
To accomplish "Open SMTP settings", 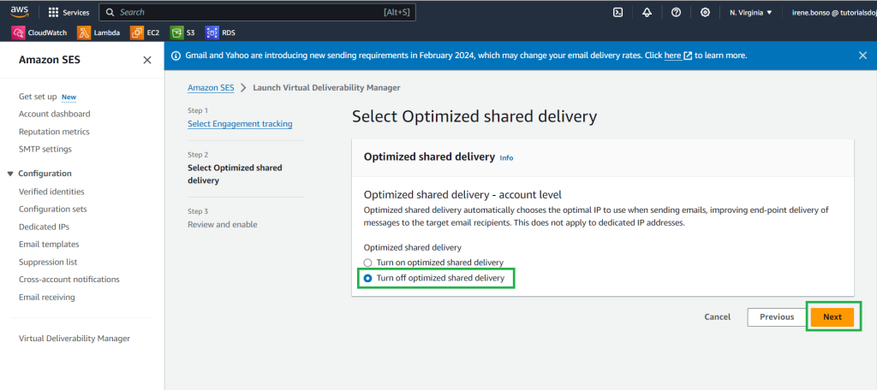I will [45, 149].
